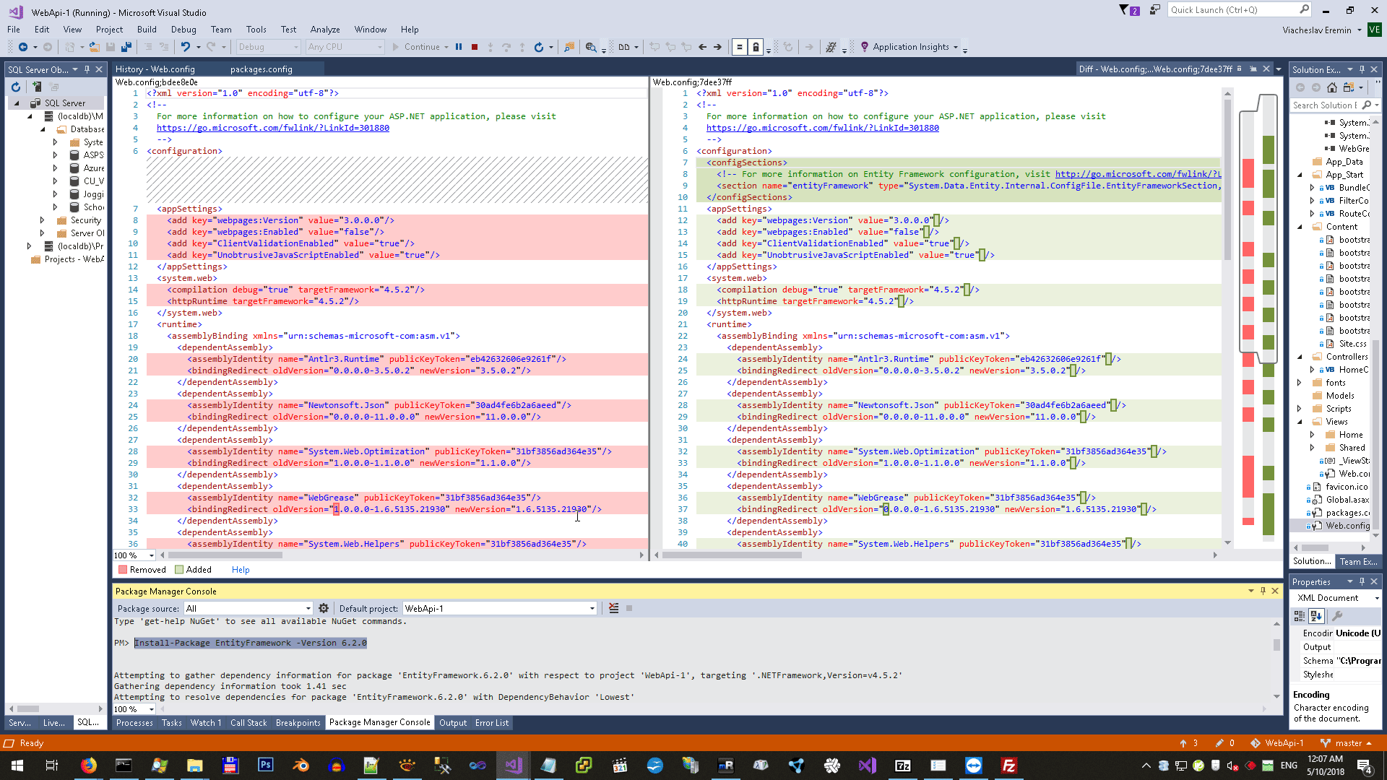
Task: Clear the Package Manager Console
Action: [613, 608]
